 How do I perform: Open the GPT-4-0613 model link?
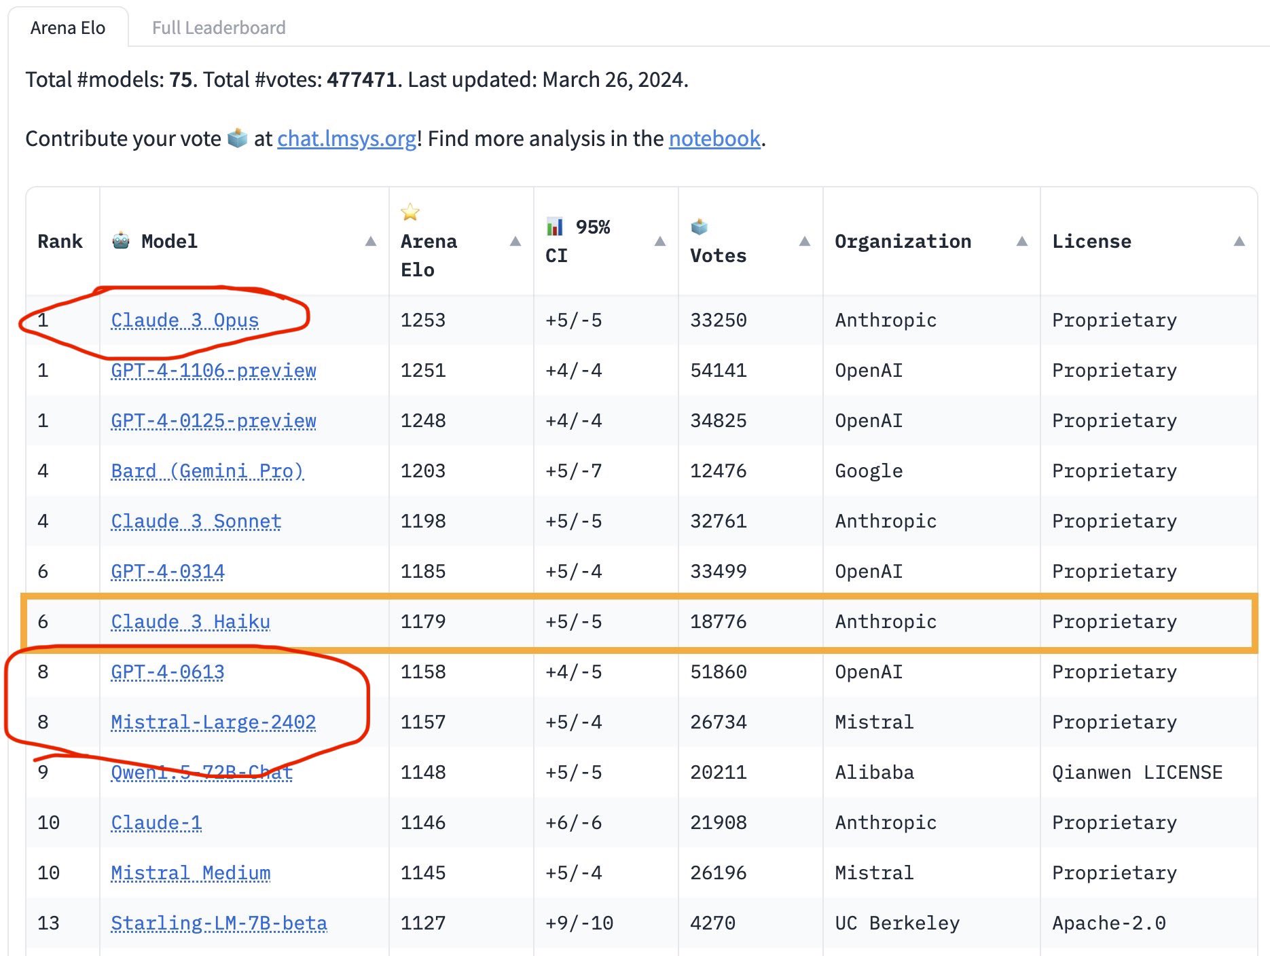(168, 672)
